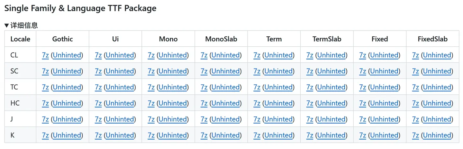Open the Unhinted link for SC Term
This screenshot has width=463, height=149.
[x=278, y=71]
